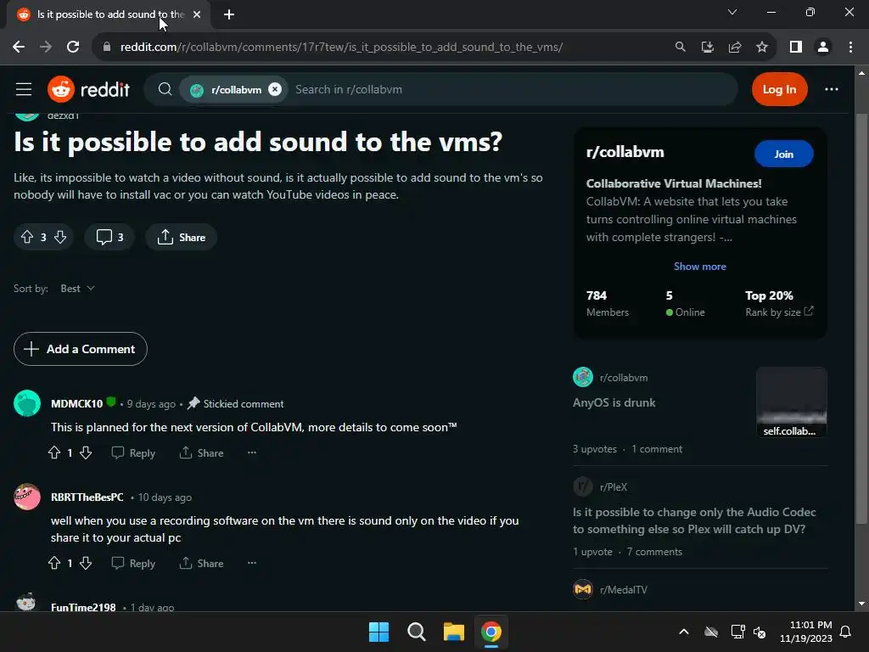Show hidden system tray icons
The width and height of the screenshot is (869, 652).
point(684,632)
